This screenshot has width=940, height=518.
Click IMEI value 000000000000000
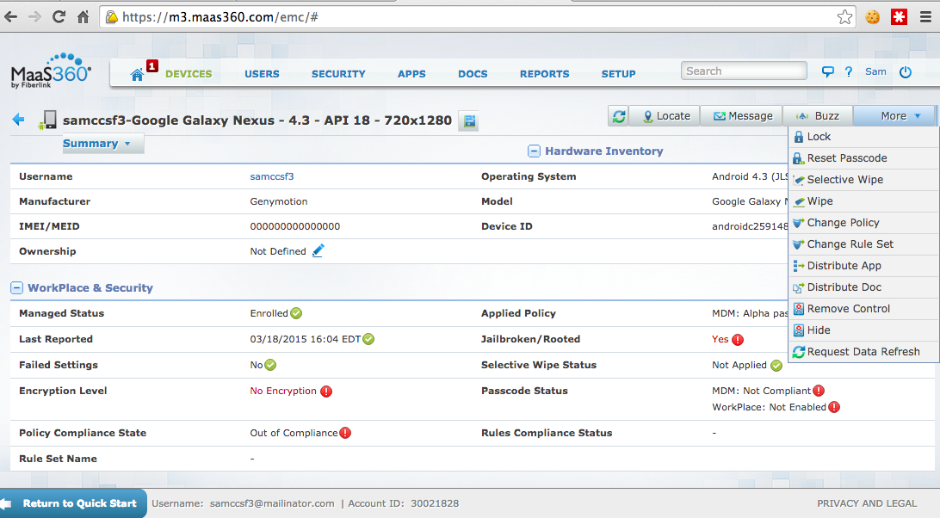pos(295,226)
